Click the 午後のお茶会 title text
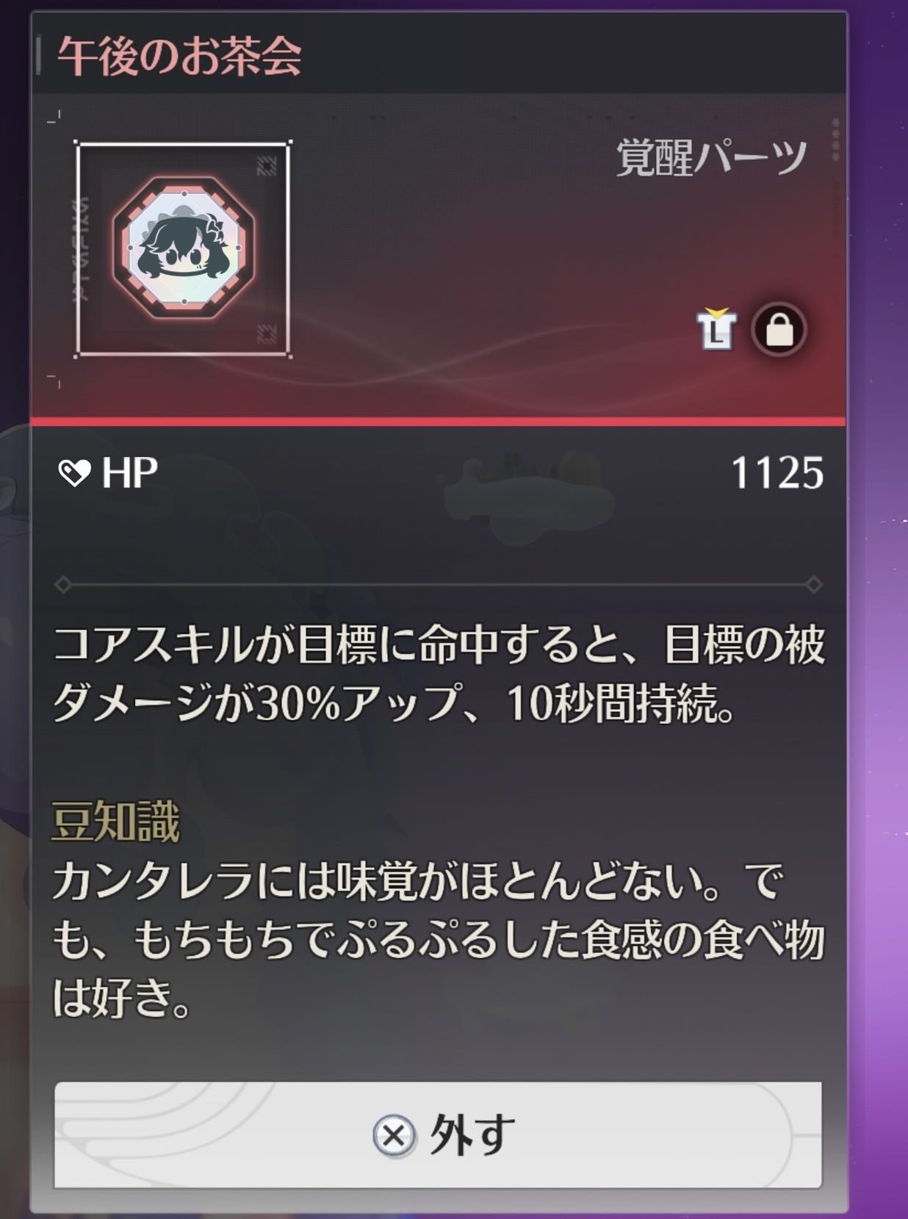 pos(180,56)
